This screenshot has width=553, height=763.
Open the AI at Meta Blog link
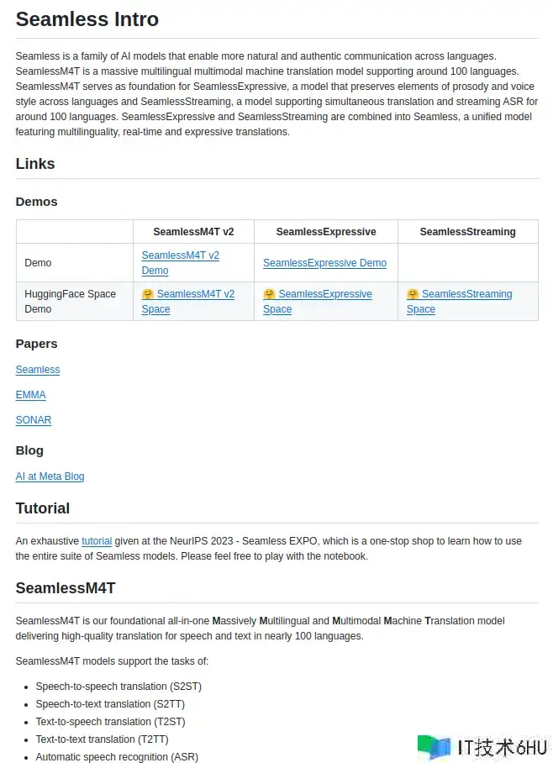(x=50, y=476)
